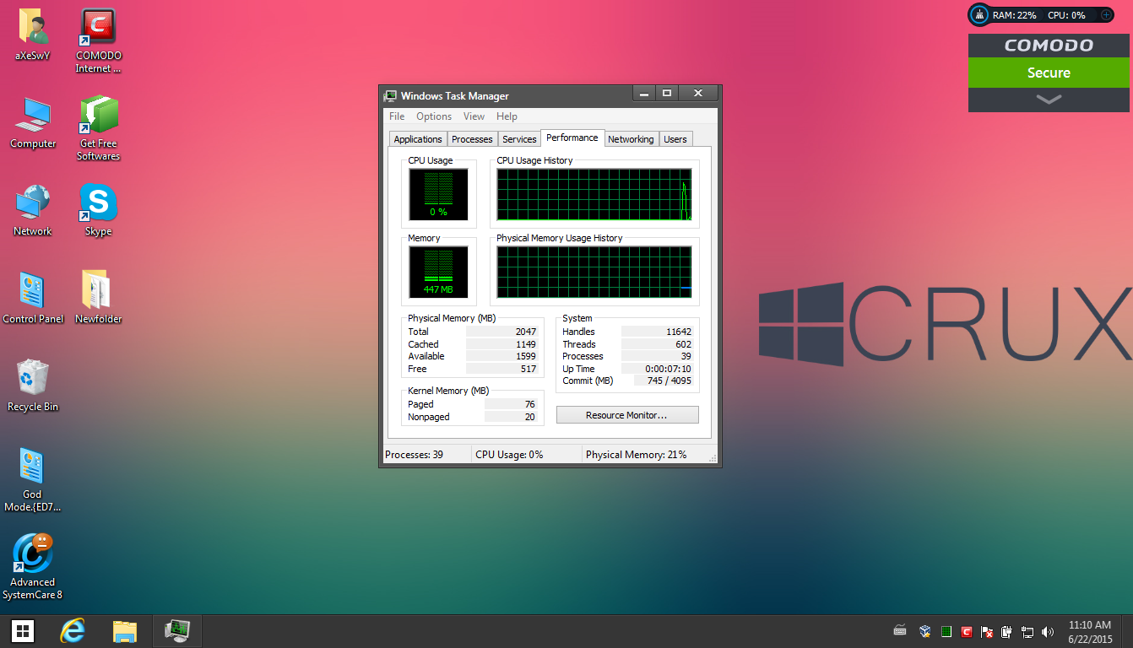This screenshot has width=1133, height=648.
Task: Click the CPU Usage 0 % gauge
Action: 438,195
